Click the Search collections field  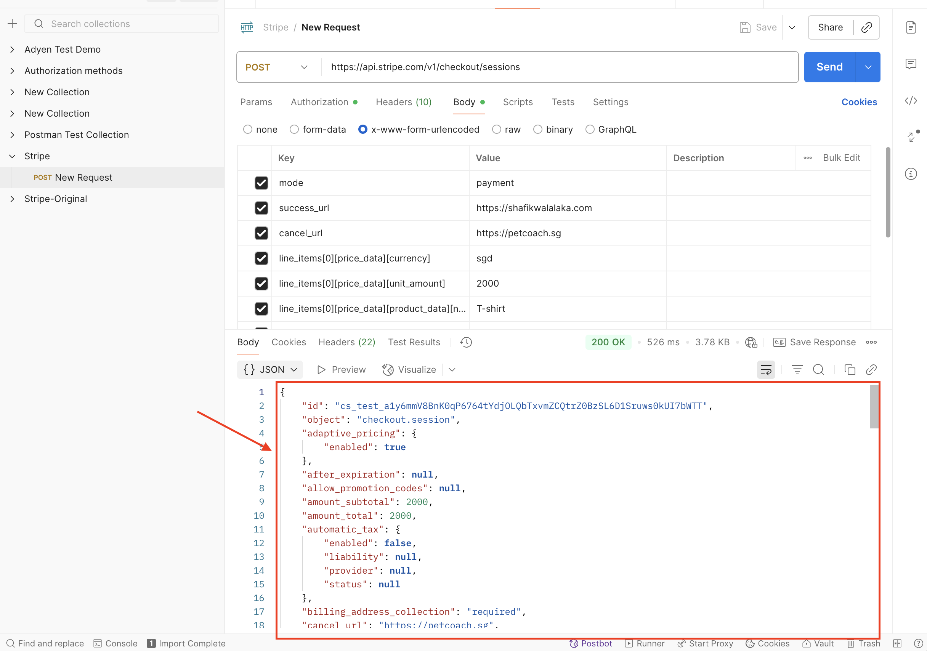tap(122, 24)
